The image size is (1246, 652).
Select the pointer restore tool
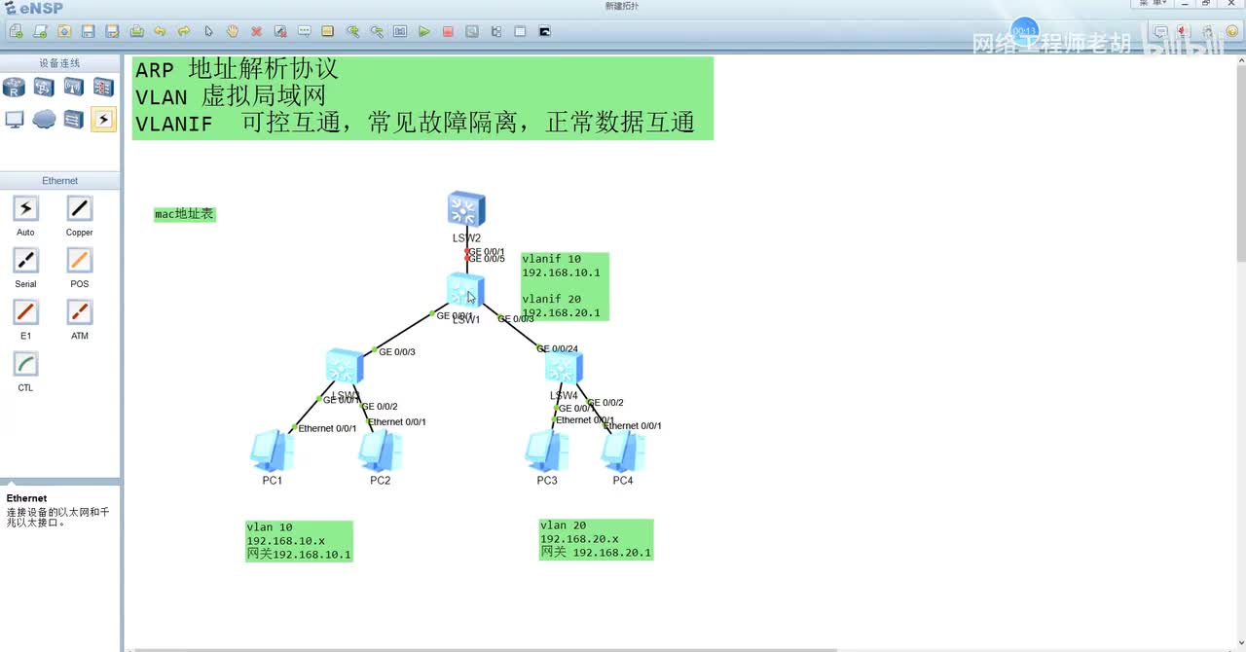tap(208, 31)
